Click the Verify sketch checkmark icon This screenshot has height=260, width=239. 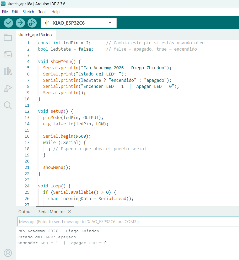[x=8, y=23]
